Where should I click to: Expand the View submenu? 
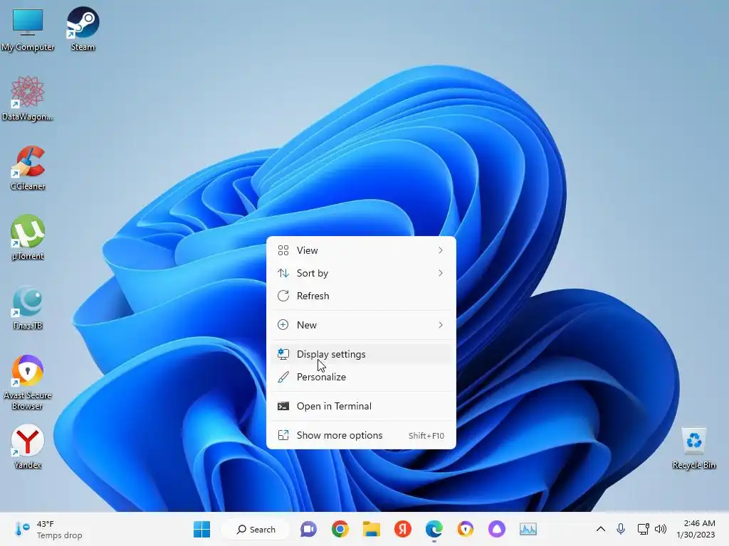(x=361, y=250)
